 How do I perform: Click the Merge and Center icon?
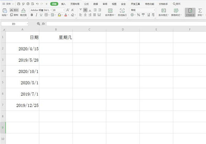tap(110, 11)
